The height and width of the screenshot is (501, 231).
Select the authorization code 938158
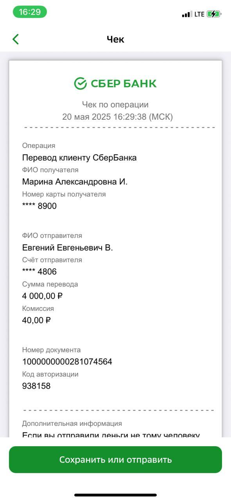(36, 386)
